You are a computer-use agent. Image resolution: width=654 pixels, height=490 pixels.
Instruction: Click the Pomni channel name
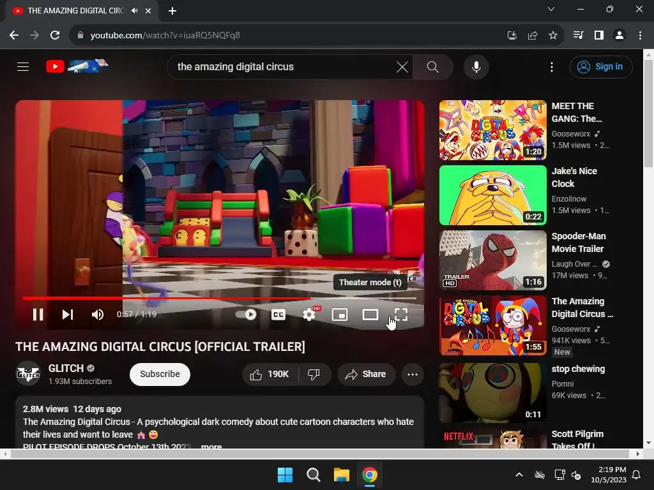tap(563, 383)
